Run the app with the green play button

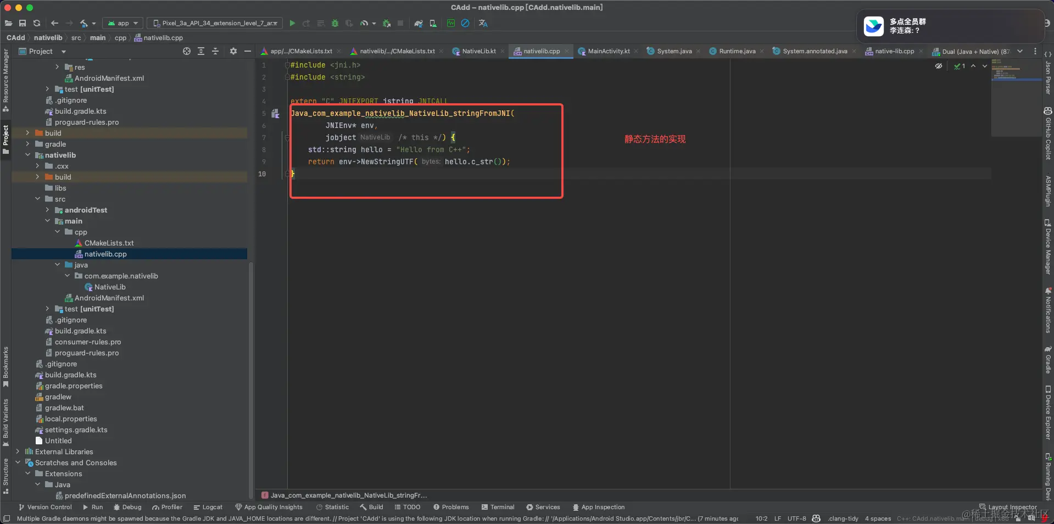293,23
